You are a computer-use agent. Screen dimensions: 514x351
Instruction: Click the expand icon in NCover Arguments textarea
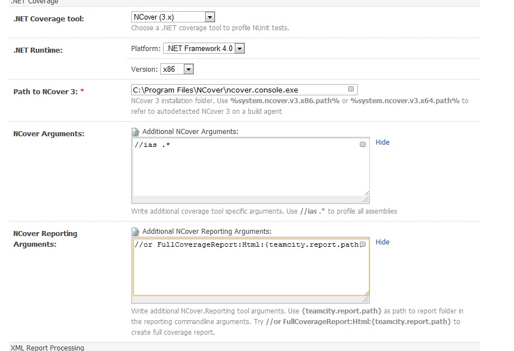point(363,144)
